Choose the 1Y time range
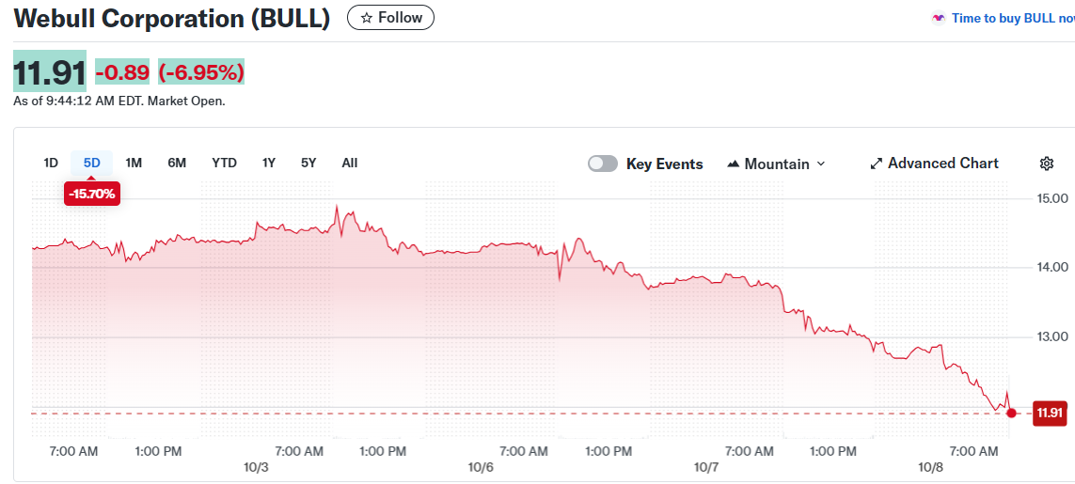The height and width of the screenshot is (484, 1075). (x=269, y=163)
